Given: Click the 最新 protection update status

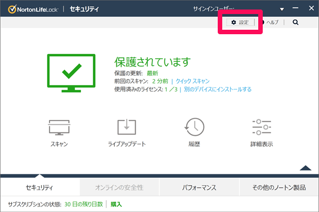Looking at the screenshot, I should (152, 73).
